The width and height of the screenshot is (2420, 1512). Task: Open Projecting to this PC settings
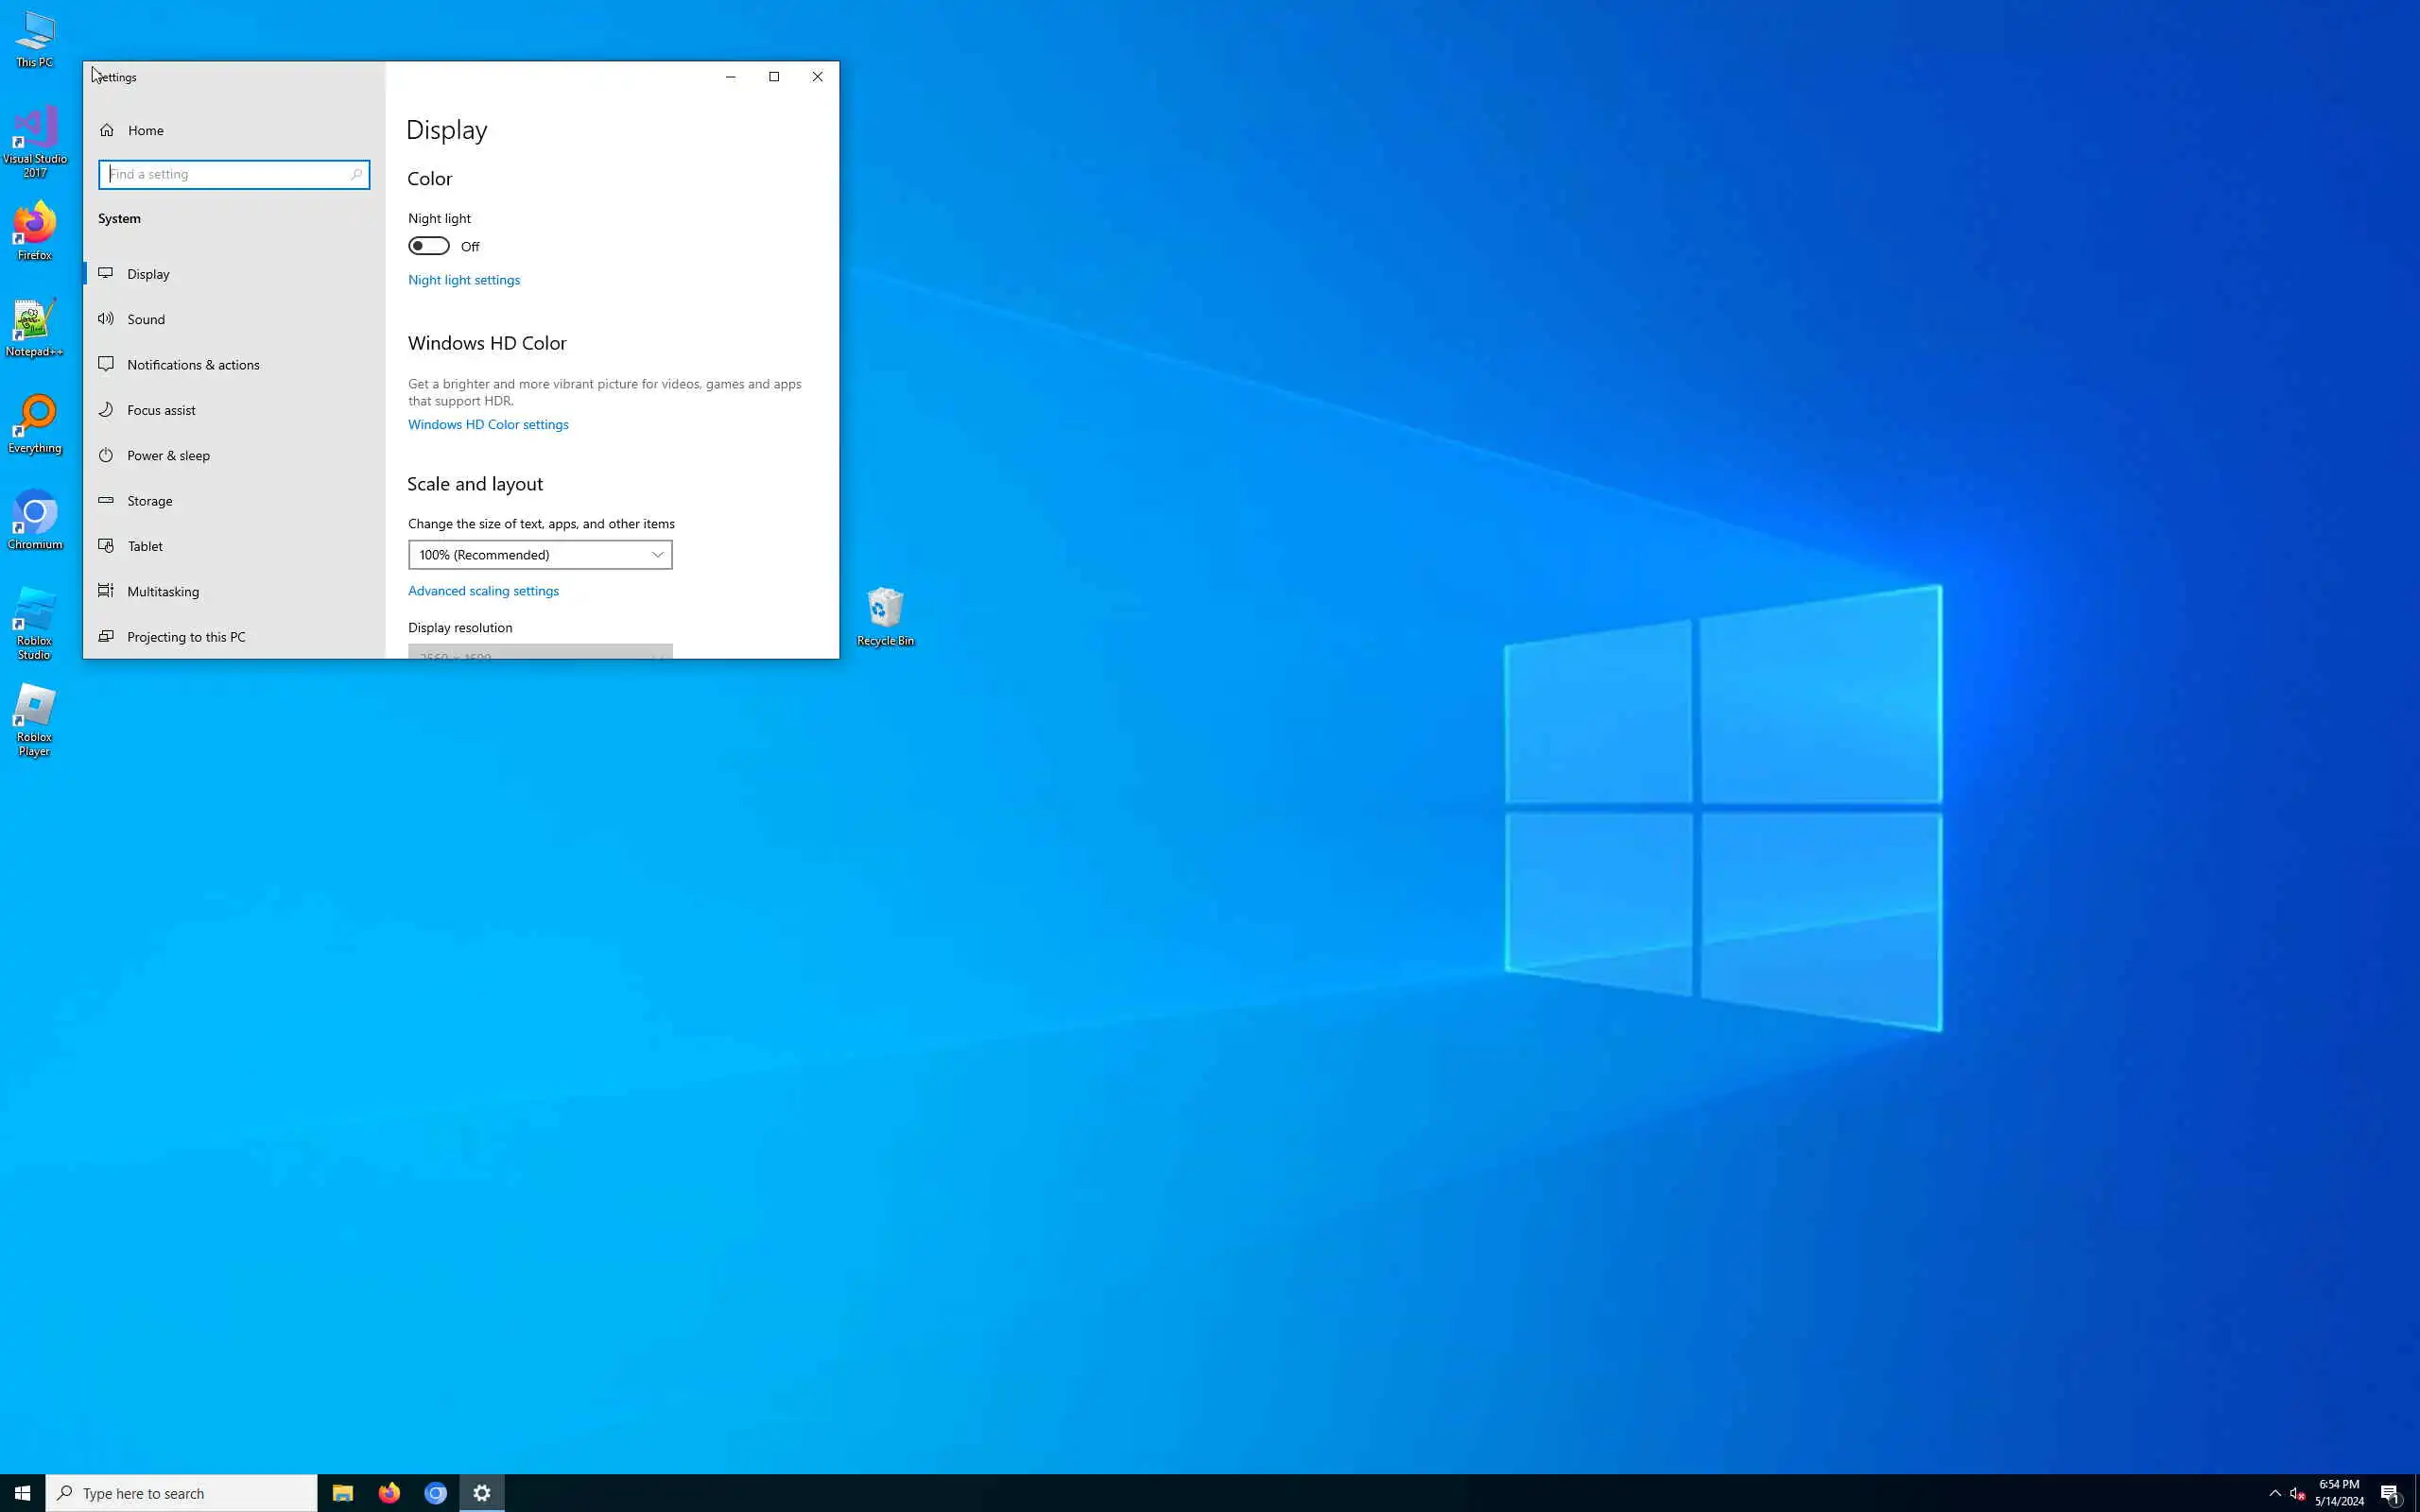[x=186, y=637]
